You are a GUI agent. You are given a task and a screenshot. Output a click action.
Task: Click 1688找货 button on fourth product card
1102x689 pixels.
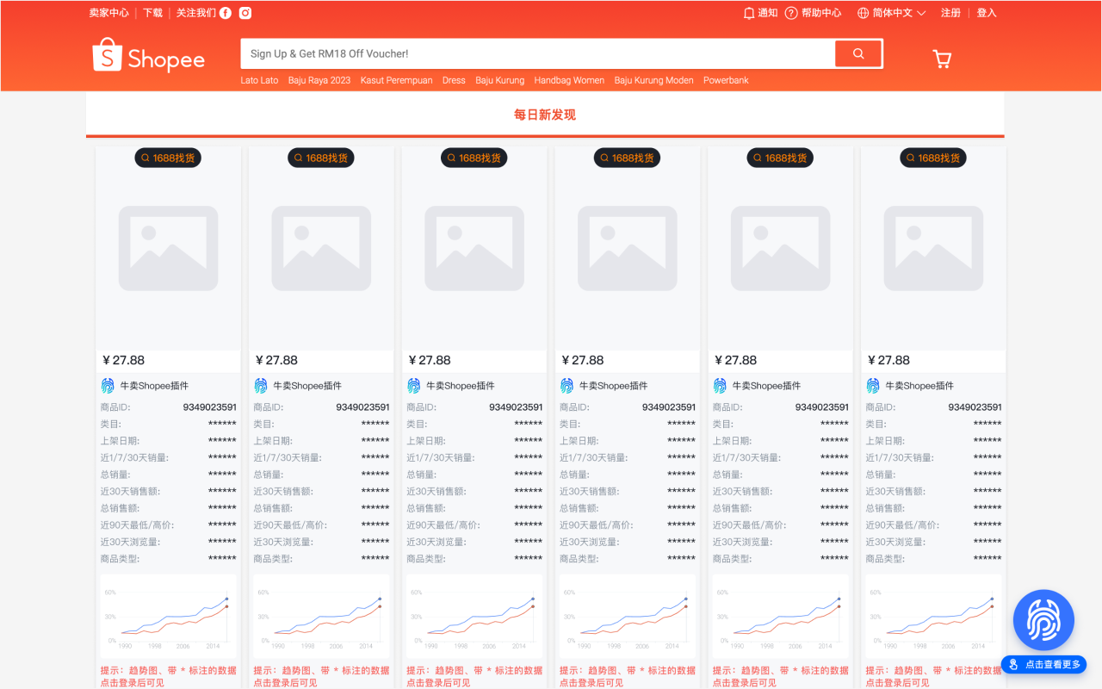(628, 158)
